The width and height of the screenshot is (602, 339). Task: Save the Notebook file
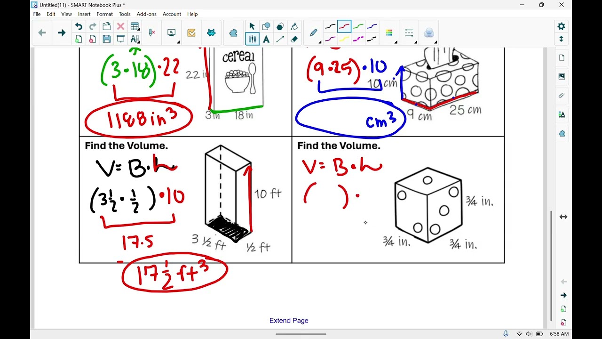coord(107,39)
